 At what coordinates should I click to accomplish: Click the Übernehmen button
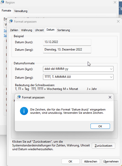[111, 161]
